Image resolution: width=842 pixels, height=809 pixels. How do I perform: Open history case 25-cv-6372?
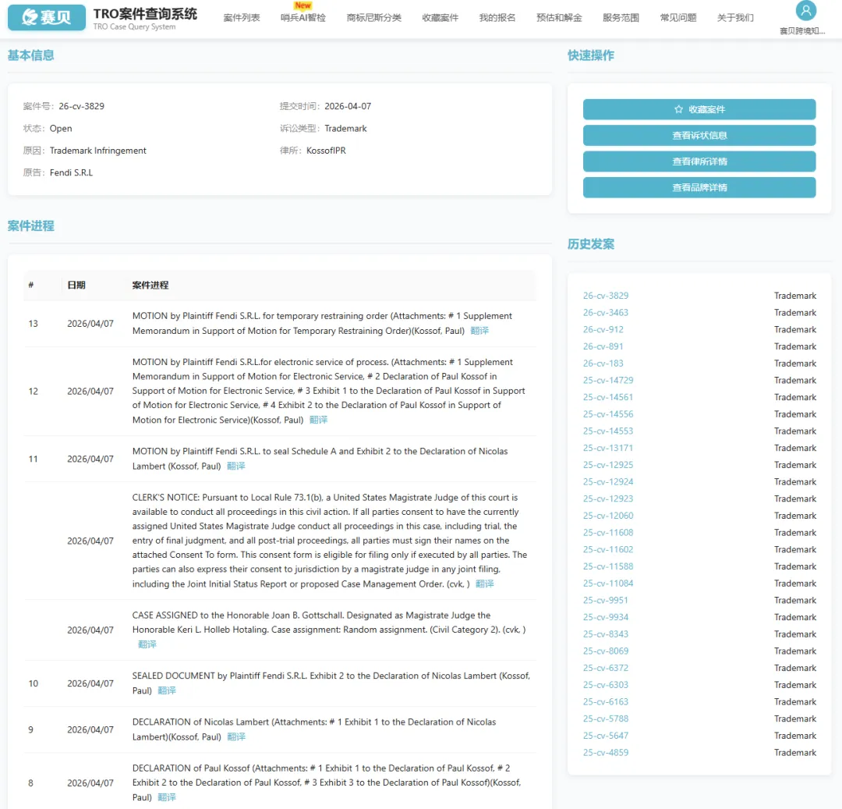(x=606, y=669)
